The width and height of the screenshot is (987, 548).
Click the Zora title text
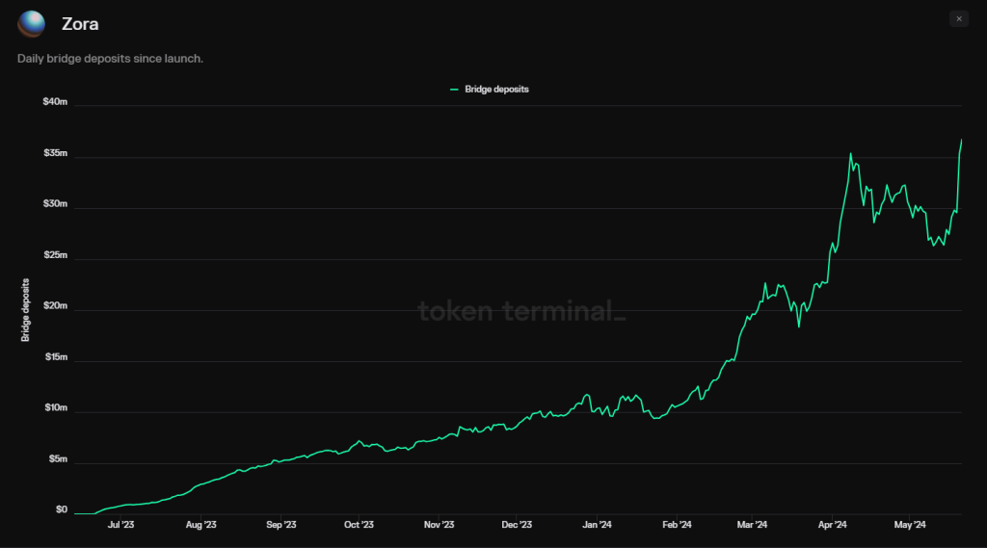80,25
